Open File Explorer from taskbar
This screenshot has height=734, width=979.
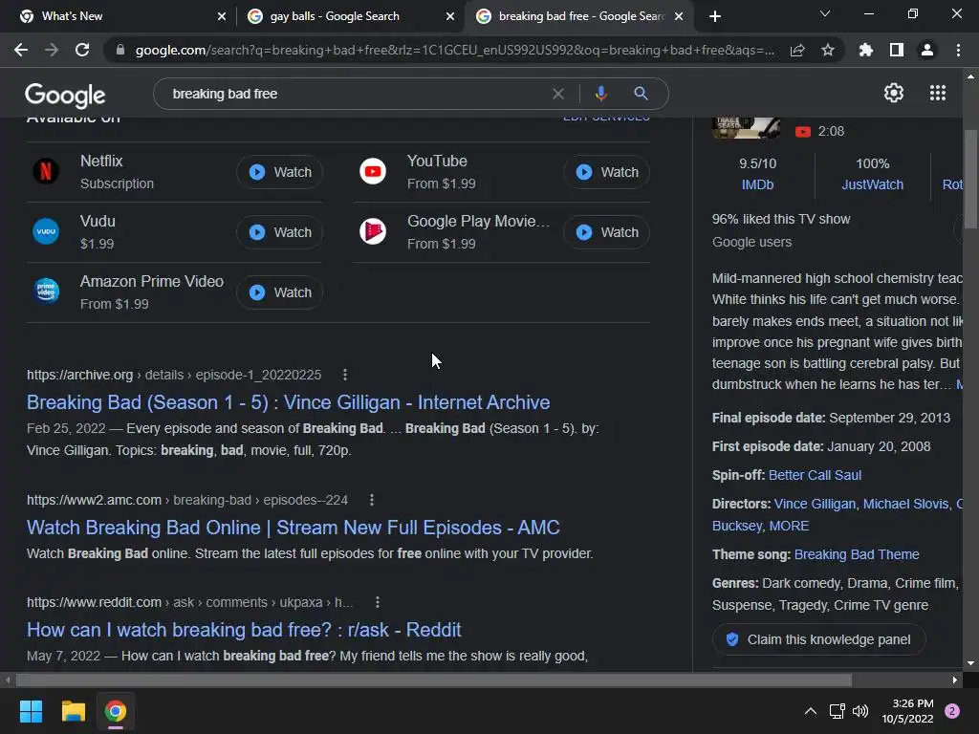73,711
